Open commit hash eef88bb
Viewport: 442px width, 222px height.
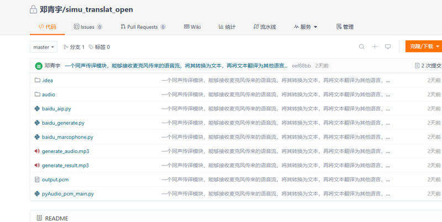pyautogui.click(x=301, y=66)
